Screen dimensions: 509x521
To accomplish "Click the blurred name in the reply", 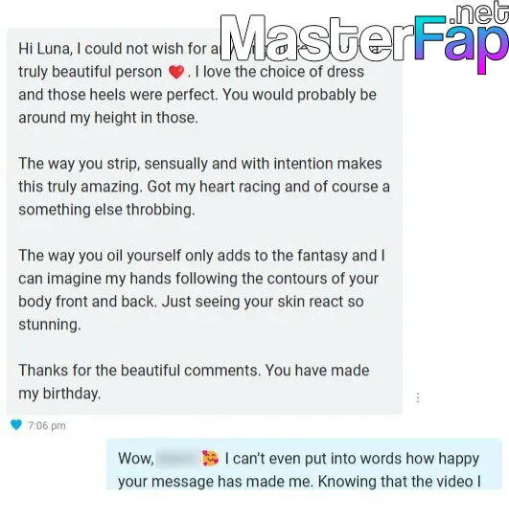I will (x=177, y=459).
